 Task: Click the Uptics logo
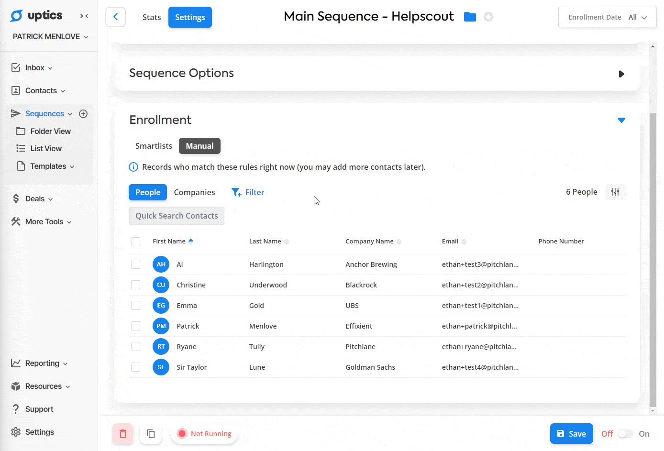(x=36, y=16)
